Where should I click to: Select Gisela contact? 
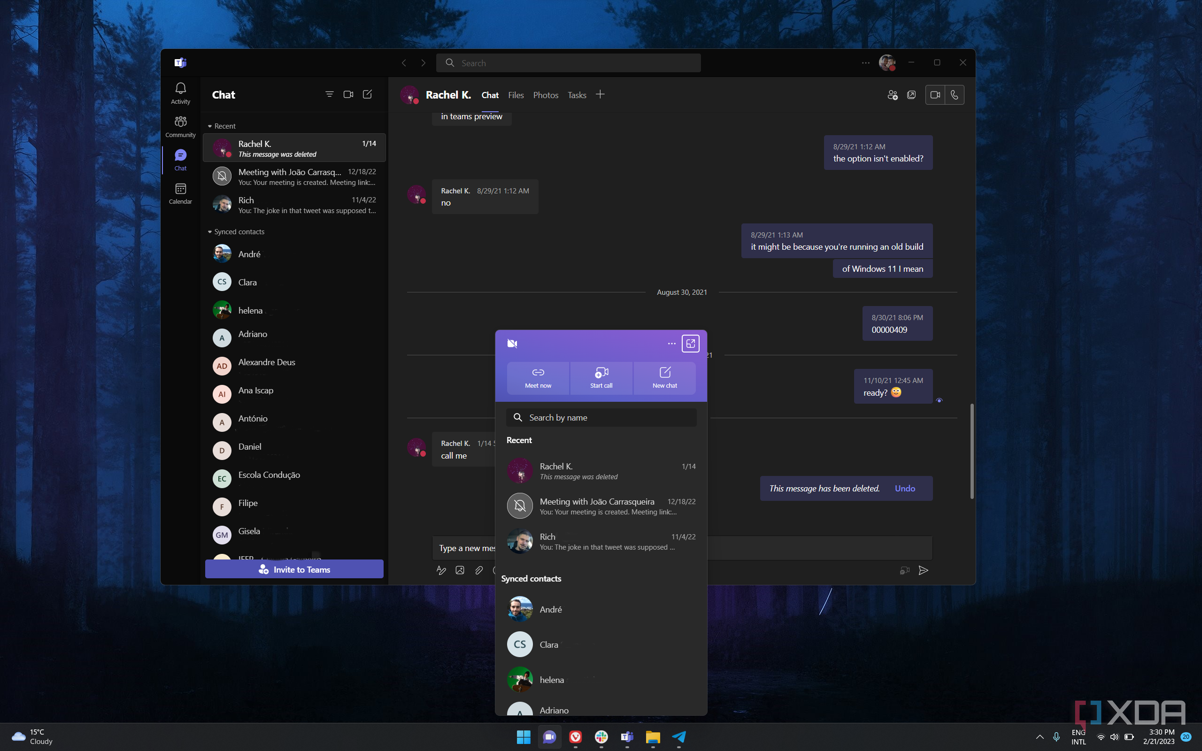tap(294, 535)
